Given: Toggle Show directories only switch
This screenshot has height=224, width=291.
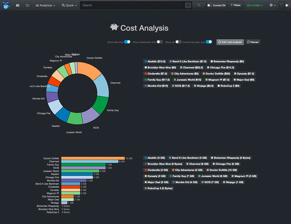Looking at the screenshot, I should coord(160,42).
